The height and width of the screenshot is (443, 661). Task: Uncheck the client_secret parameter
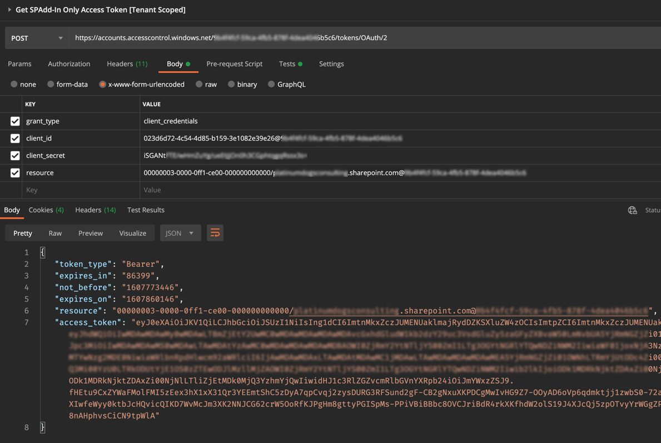click(x=15, y=156)
